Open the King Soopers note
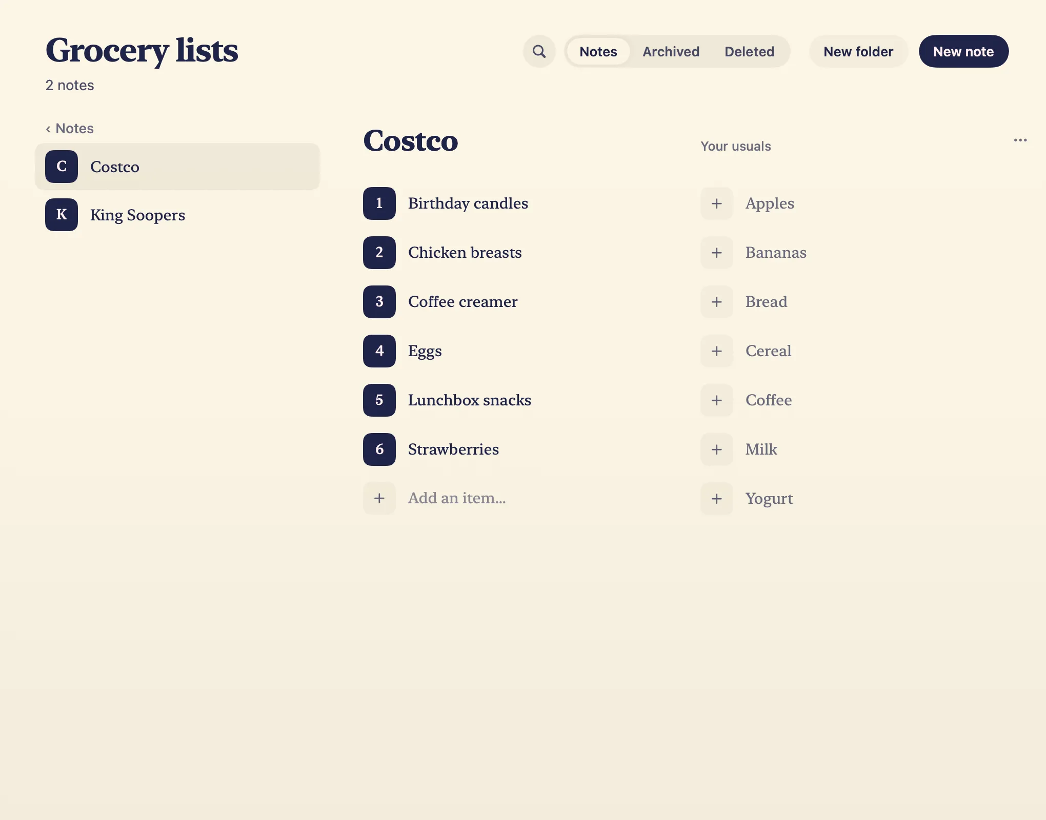1046x820 pixels. (177, 215)
